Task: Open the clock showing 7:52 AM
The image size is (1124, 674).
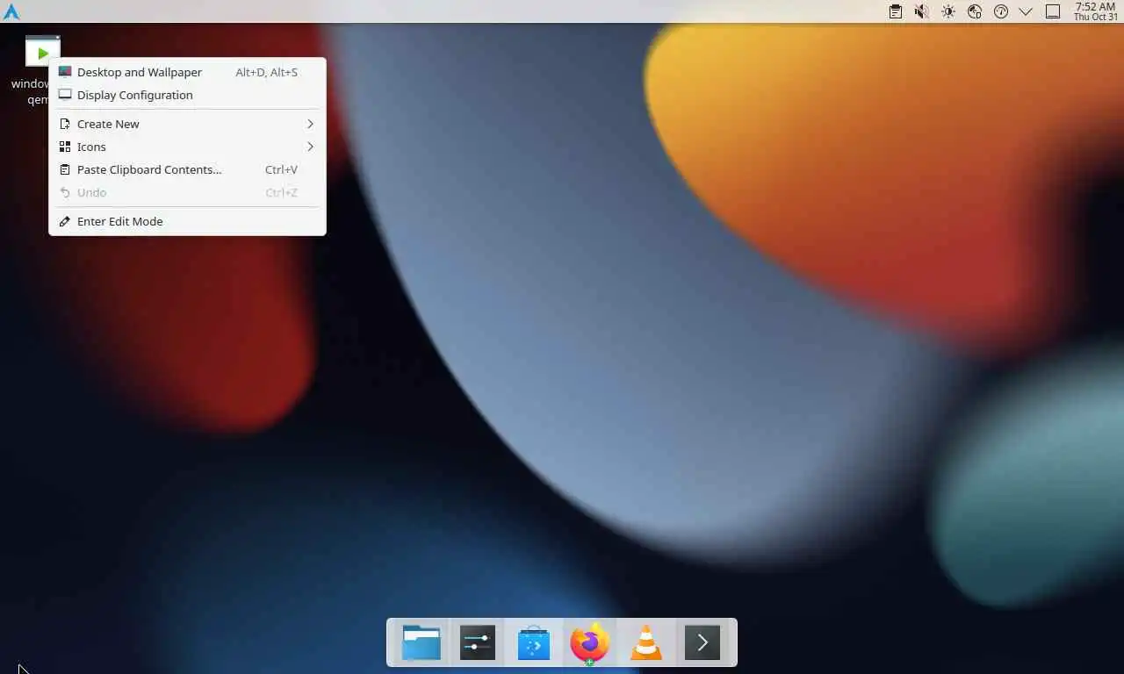Action: (x=1095, y=11)
